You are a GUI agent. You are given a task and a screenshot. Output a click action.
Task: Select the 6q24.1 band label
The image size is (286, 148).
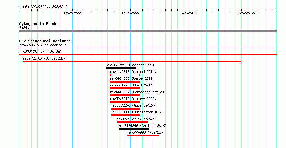[x=25, y=28]
